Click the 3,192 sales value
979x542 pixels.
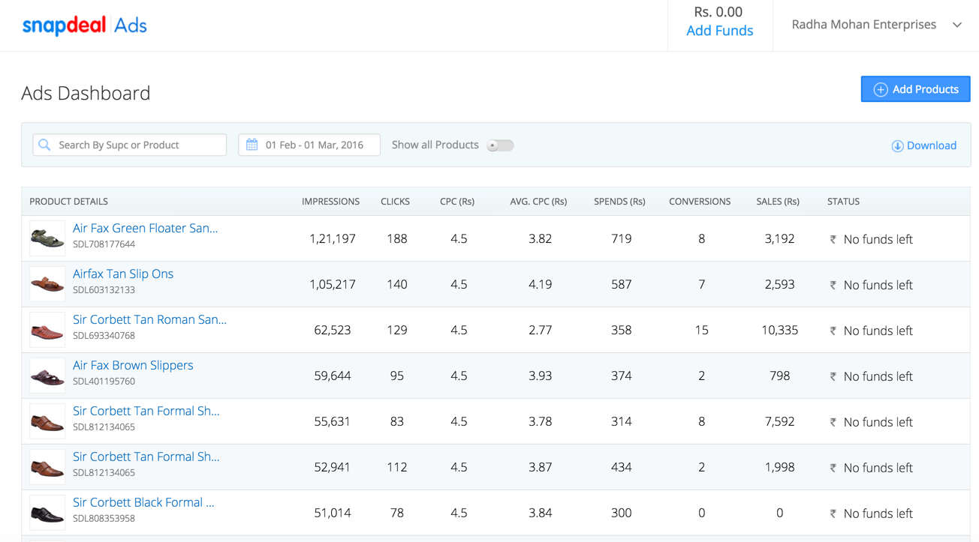click(x=779, y=239)
